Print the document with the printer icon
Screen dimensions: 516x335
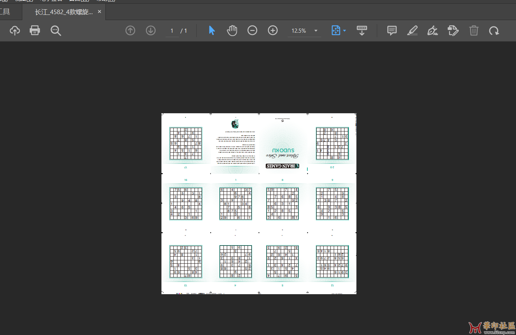click(35, 30)
